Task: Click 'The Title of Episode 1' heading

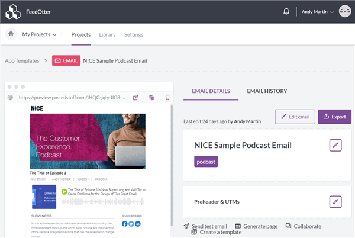Action: pyautogui.click(x=48, y=173)
